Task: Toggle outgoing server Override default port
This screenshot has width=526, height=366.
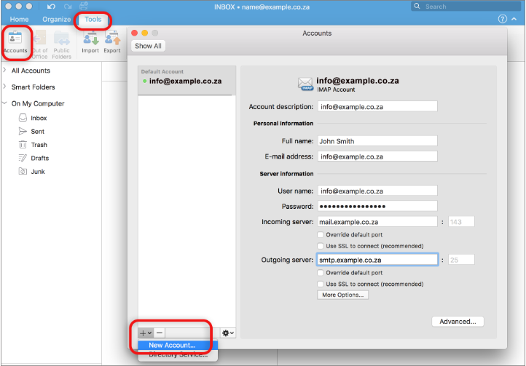Action: (321, 273)
